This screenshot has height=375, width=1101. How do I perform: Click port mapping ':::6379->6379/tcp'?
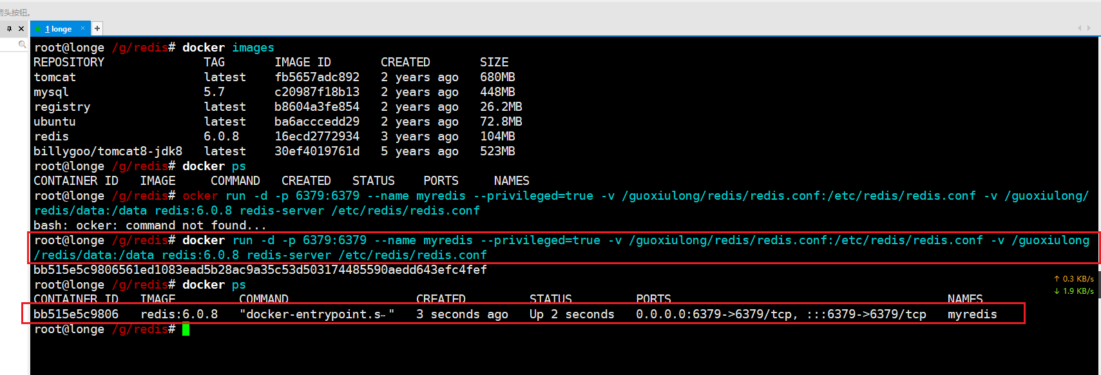click(x=866, y=314)
